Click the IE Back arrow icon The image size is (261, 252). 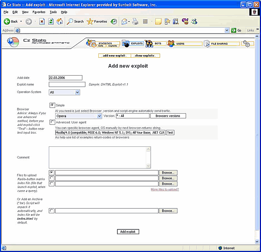7,22
